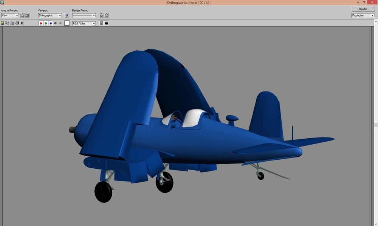Click the Render button
Image resolution: width=378 pixels, height=226 pixels.
[x=363, y=9]
